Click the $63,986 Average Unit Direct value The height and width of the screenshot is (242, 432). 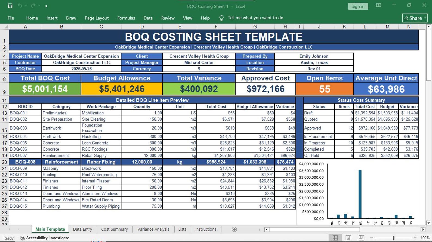tap(386, 89)
